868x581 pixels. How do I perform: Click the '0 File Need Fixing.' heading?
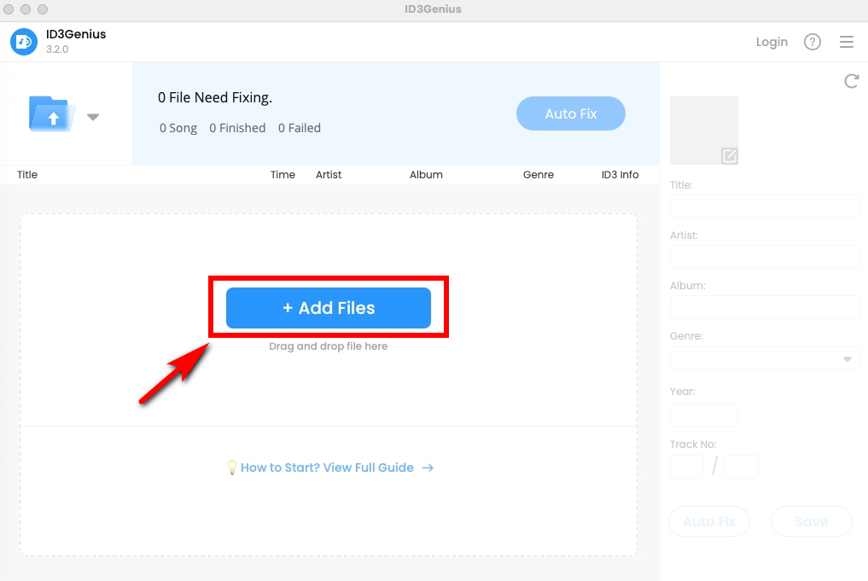[x=215, y=98]
